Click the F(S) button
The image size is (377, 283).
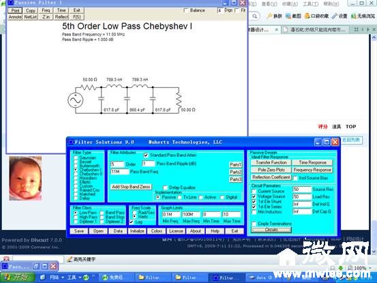(77, 17)
